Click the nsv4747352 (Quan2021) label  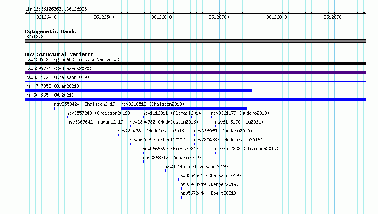point(52,86)
